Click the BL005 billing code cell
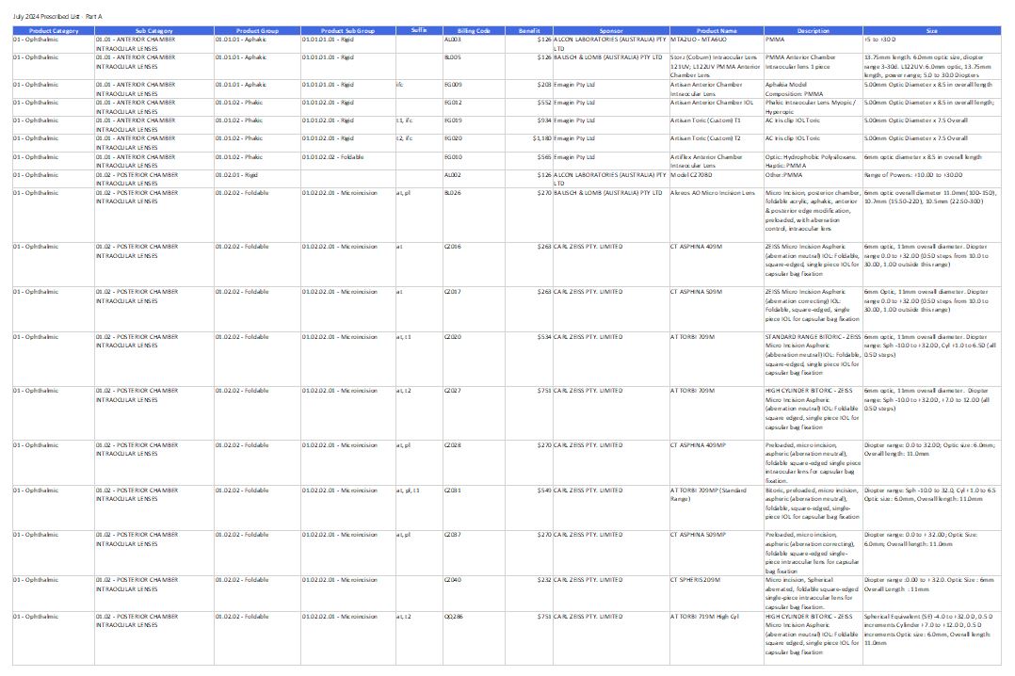Image resolution: width=1015 pixels, height=676 pixels. click(474, 66)
